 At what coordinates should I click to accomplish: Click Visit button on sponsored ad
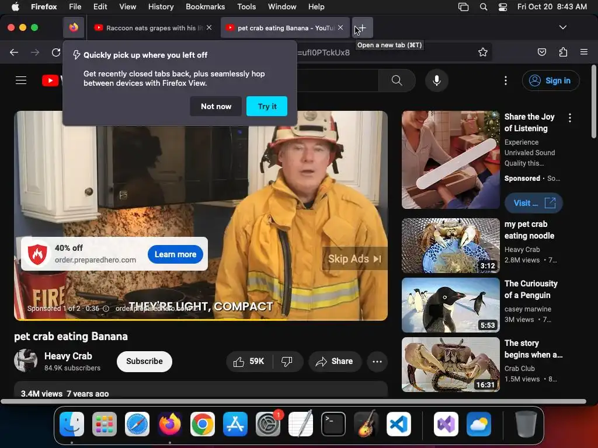[534, 203]
